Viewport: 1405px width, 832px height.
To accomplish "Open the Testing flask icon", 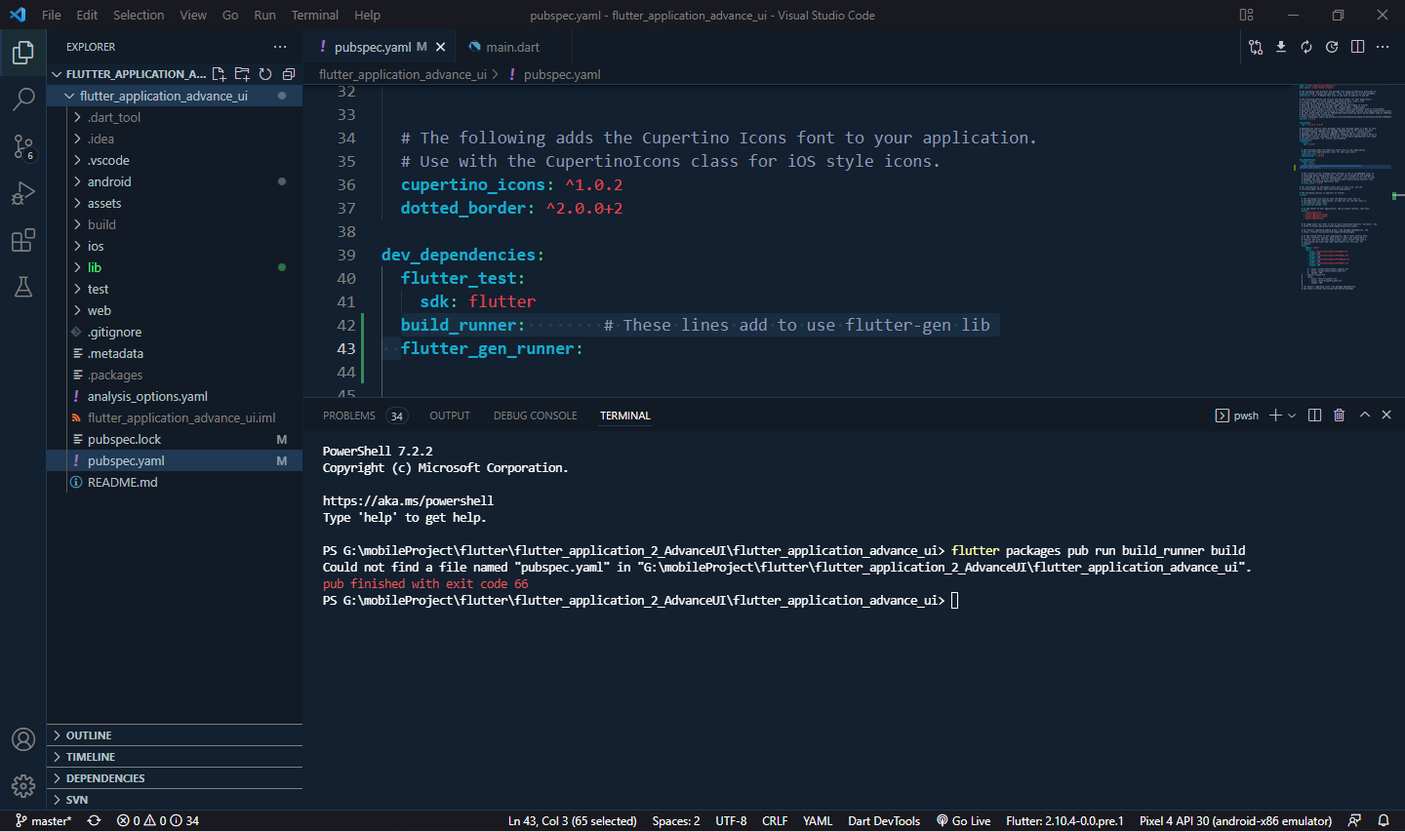I will pos(23,287).
